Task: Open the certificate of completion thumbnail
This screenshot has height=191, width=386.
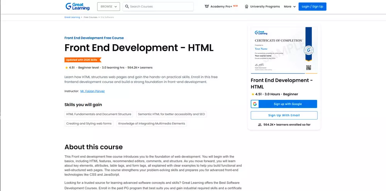Action: [x=284, y=50]
